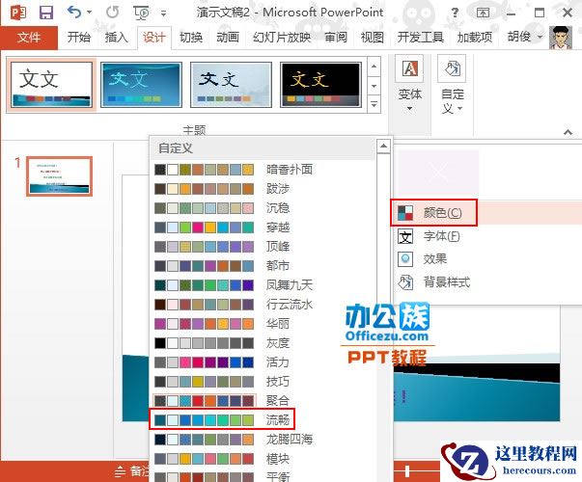The image size is (582, 482).
Task: Toggle the 备注 notes button in status bar
Action: point(132,471)
